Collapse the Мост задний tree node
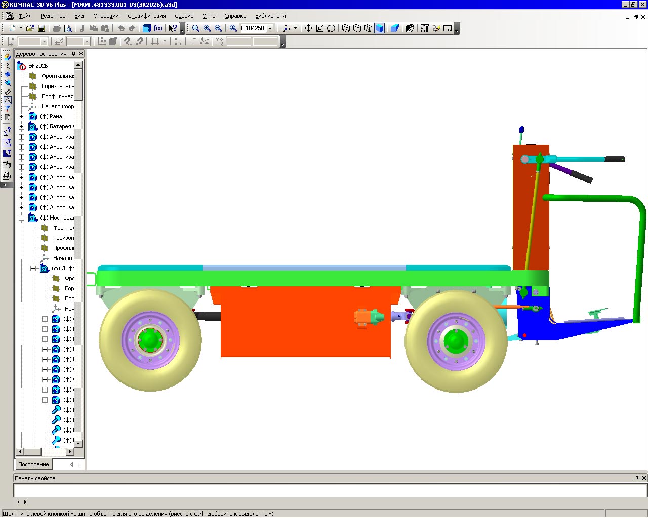 [21, 218]
